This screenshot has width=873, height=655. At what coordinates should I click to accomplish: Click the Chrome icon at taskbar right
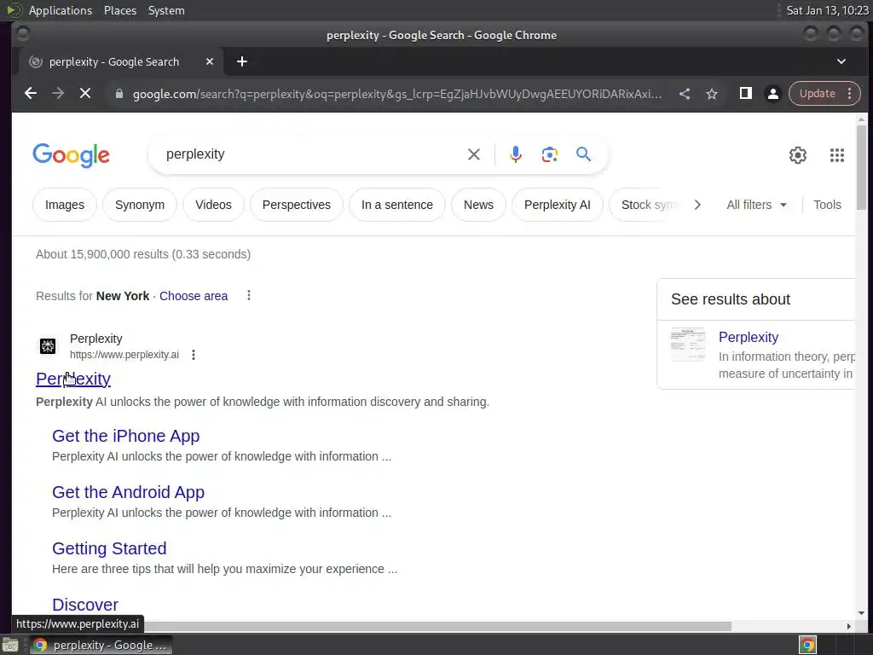pyautogui.click(x=807, y=645)
